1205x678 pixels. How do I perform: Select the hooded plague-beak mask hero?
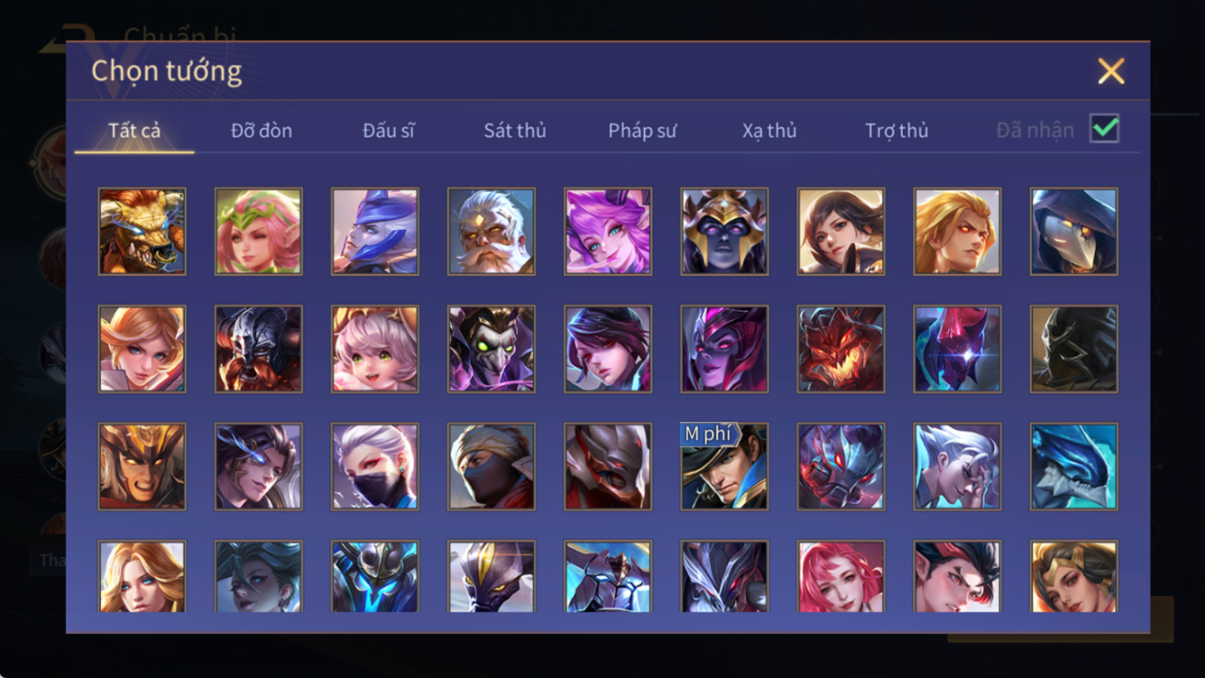tap(1074, 231)
